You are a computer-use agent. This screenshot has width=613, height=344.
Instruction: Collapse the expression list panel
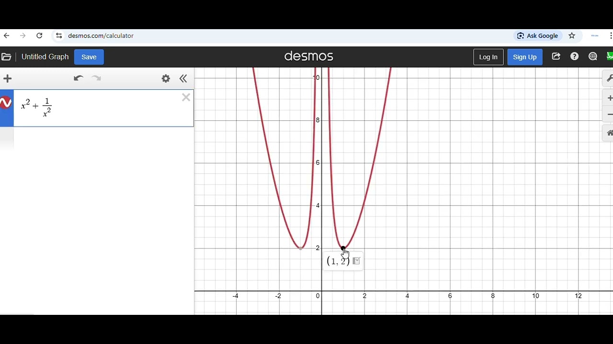coord(183,79)
